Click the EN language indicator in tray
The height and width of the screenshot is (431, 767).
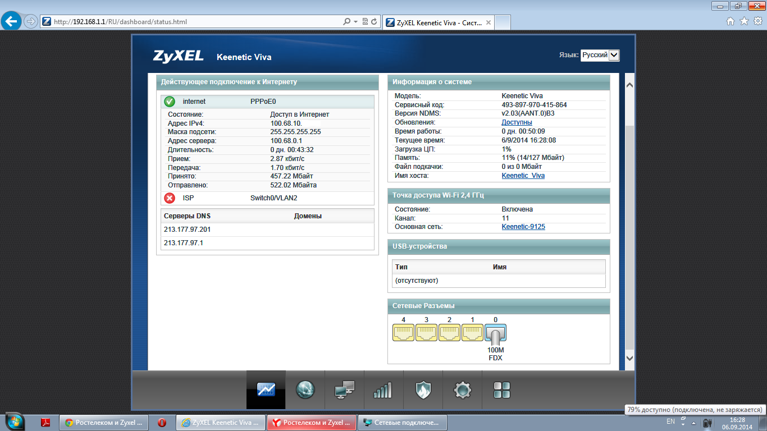670,421
